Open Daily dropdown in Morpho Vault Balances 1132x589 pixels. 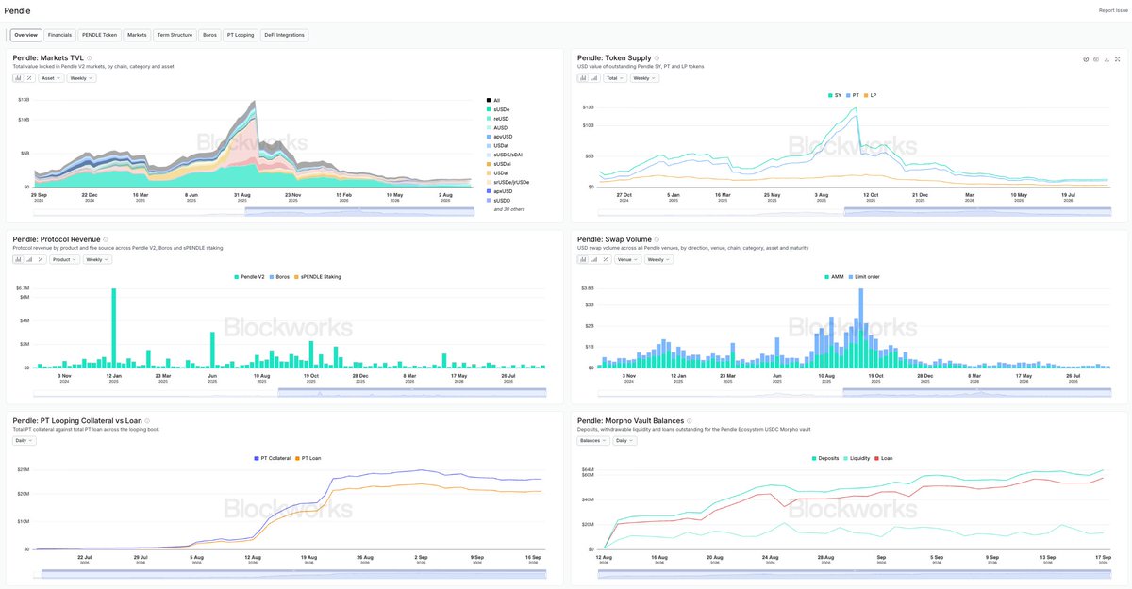pyautogui.click(x=624, y=440)
